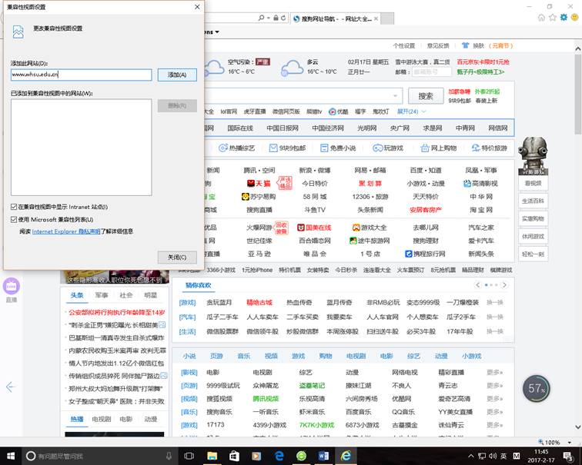Open Word from the taskbar
The image size is (582, 465).
(323, 456)
